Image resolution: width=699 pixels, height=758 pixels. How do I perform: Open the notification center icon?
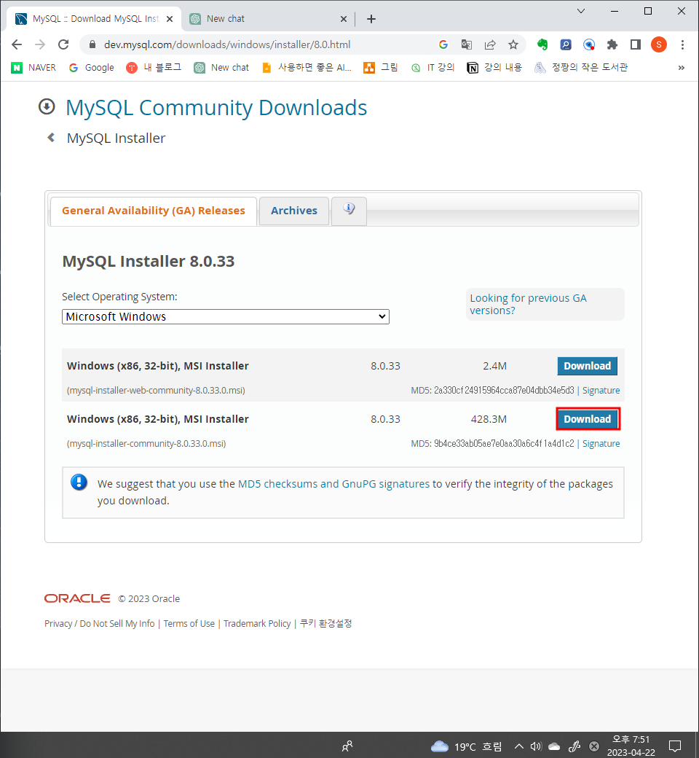[x=675, y=746]
